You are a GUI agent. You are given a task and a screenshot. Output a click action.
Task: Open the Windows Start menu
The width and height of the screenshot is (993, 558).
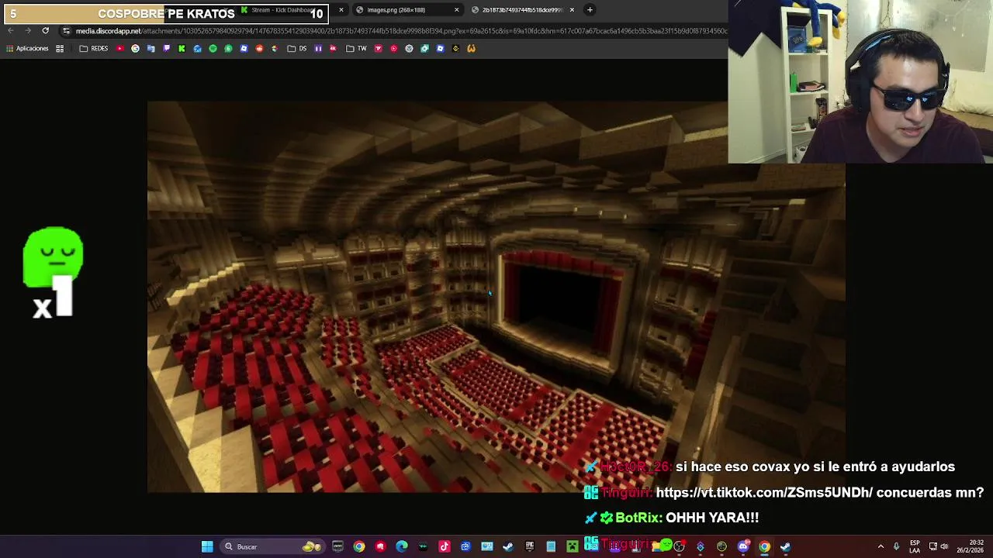pos(207,546)
